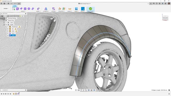Image resolution: width=171 pixels, height=96 pixels.
Task: Open the CREATE dropdown menu
Action: (23, 11)
